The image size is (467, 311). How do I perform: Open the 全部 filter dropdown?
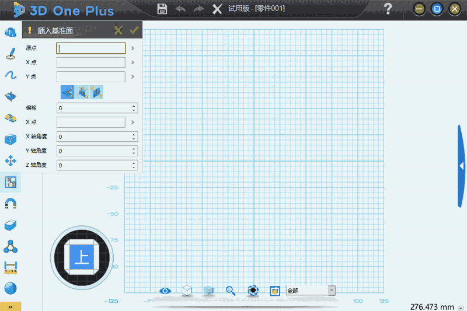[x=331, y=291]
